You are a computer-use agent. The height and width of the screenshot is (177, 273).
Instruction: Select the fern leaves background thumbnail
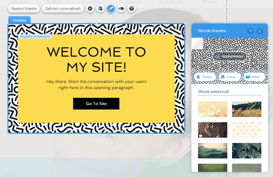coord(247,150)
